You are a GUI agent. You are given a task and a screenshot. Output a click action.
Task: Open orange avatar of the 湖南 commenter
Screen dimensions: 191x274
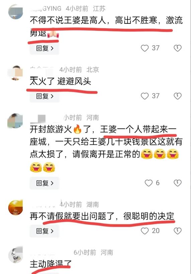pyautogui.click(x=16, y=207)
